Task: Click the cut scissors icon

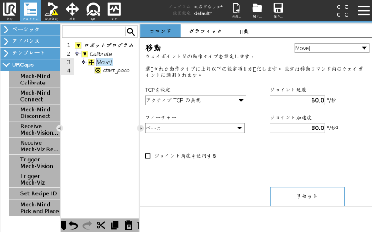Action: click(x=100, y=226)
